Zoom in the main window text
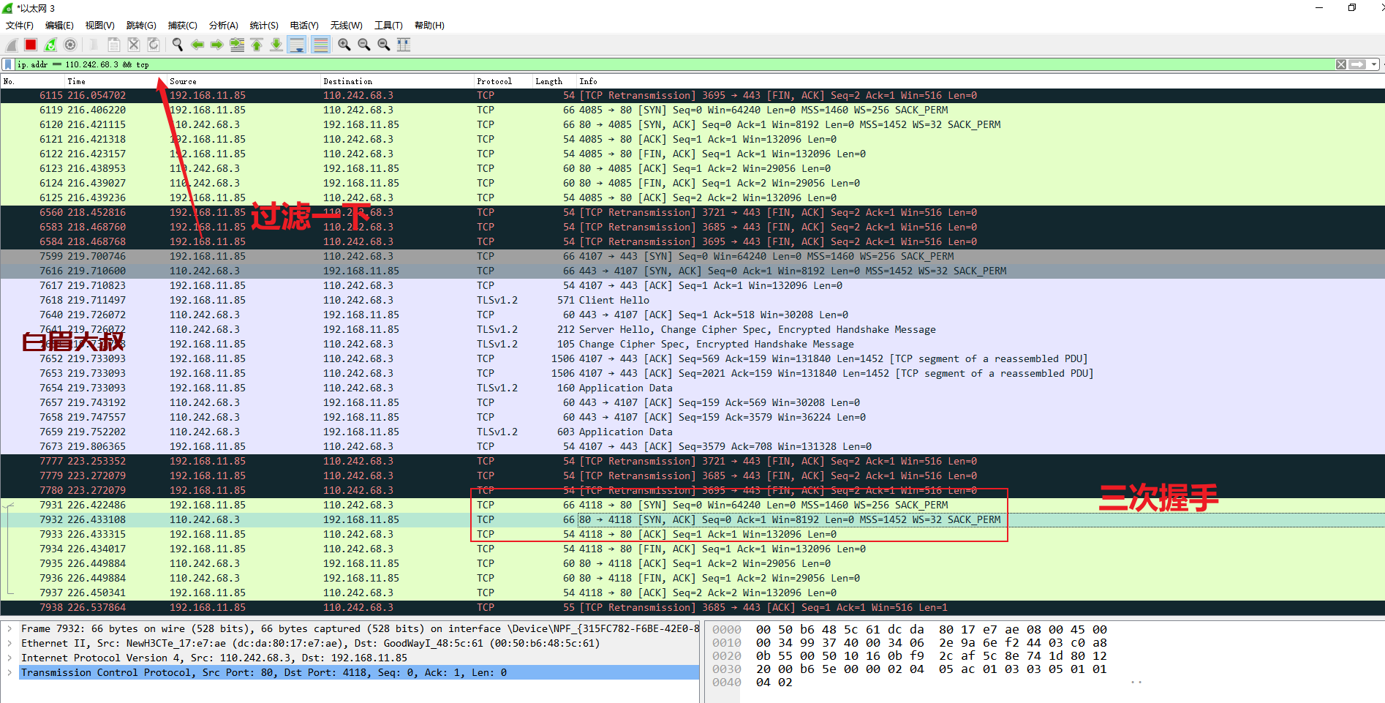The width and height of the screenshot is (1385, 703). 344,45
